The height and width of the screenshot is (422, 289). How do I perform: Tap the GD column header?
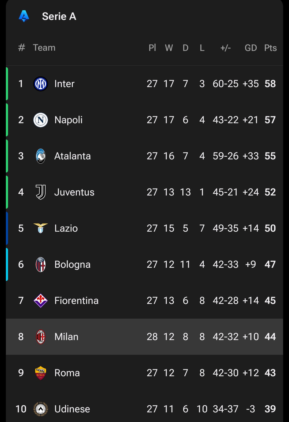pos(251,48)
